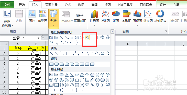Select the no symbol shape
187x95 pixels.
click(67, 85)
